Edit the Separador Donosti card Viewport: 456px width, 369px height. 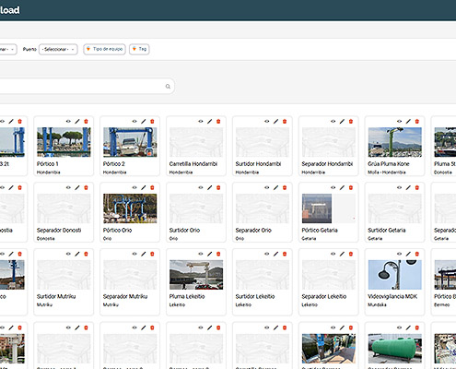coord(77,187)
